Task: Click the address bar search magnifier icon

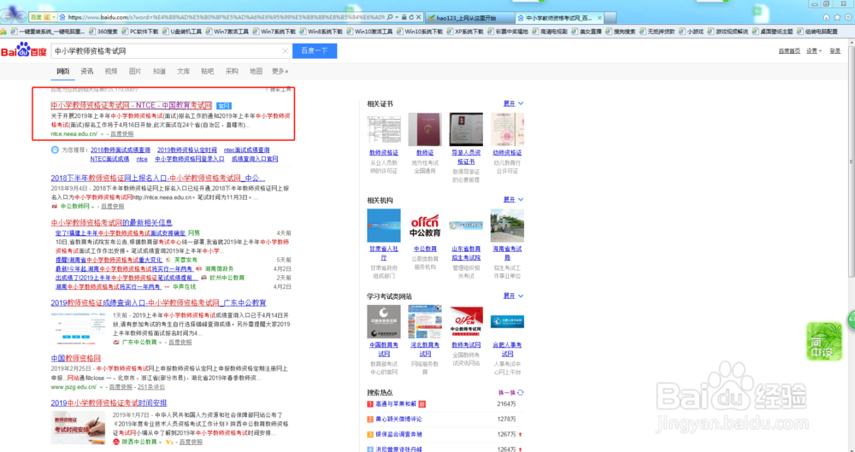Action: point(391,17)
